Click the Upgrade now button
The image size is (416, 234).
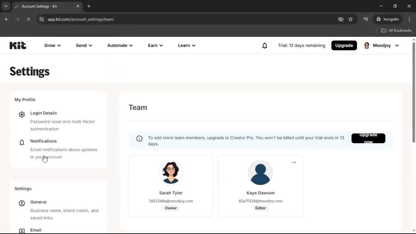tap(368, 138)
